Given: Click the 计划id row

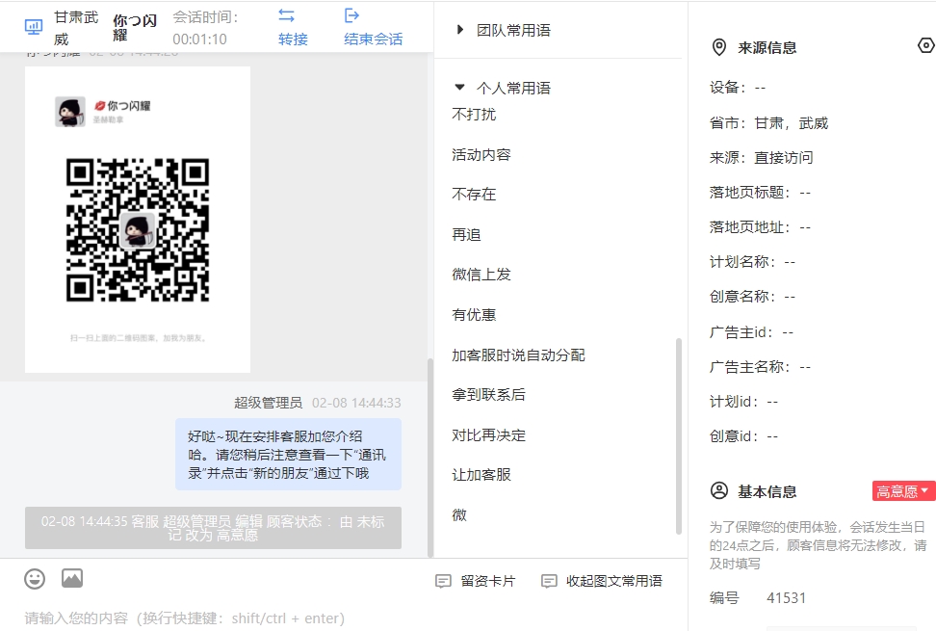Looking at the screenshot, I should [x=743, y=401].
